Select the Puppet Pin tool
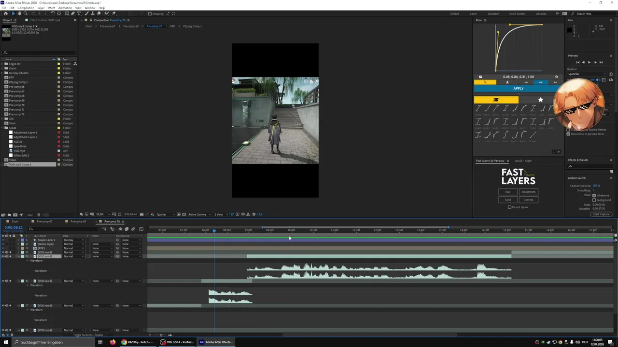Screen dimensions: 618x347 pos(113,13)
